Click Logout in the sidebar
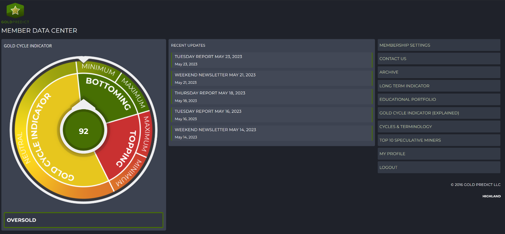Image resolution: width=505 pixels, height=234 pixels. (388, 168)
